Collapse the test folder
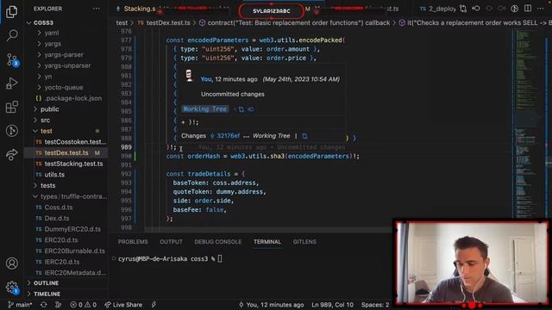 coord(46,131)
